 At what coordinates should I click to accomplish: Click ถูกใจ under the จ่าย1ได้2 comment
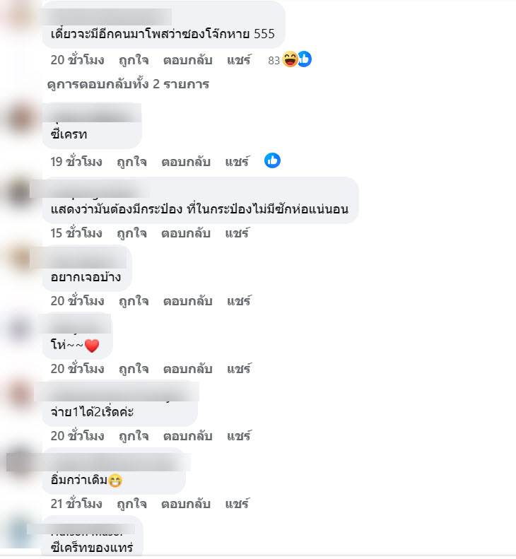click(x=134, y=436)
